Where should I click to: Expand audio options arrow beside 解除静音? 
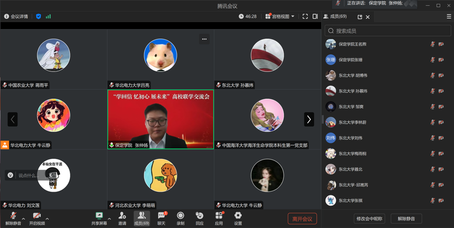pos(23,219)
